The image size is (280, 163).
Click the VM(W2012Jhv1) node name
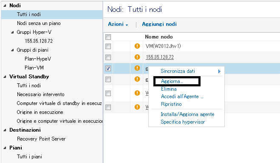point(163,46)
